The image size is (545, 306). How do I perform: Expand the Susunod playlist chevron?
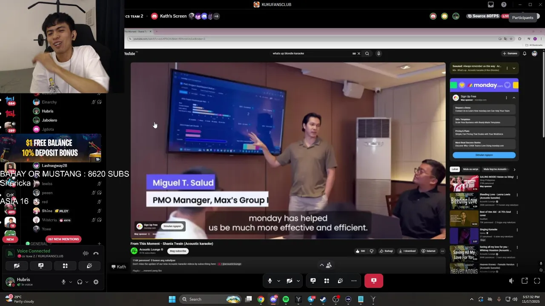[x=514, y=68]
